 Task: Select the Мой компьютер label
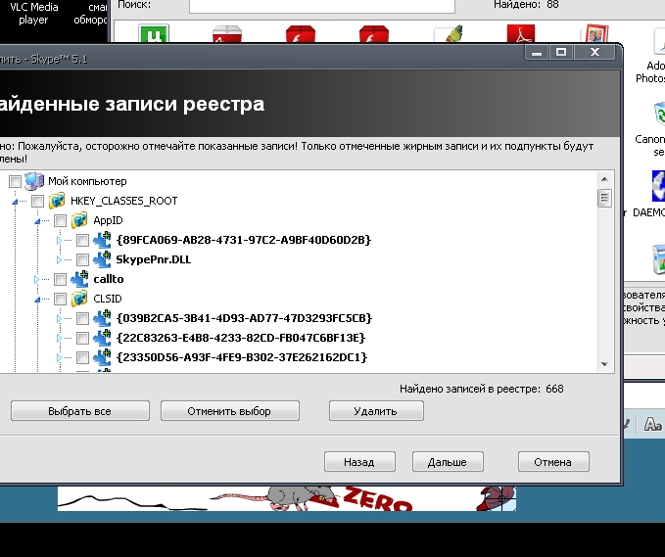pyautogui.click(x=87, y=181)
